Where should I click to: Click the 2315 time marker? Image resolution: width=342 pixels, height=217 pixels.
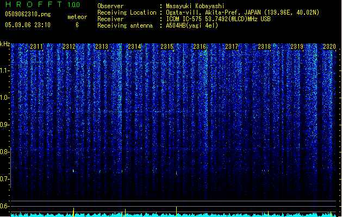coord(167,47)
